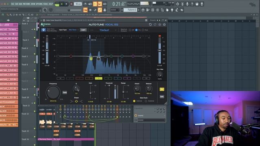This screenshot has width=260, height=146.
Task: Toggle Auto-Tune Pitch Matching button
Action: 43,30
